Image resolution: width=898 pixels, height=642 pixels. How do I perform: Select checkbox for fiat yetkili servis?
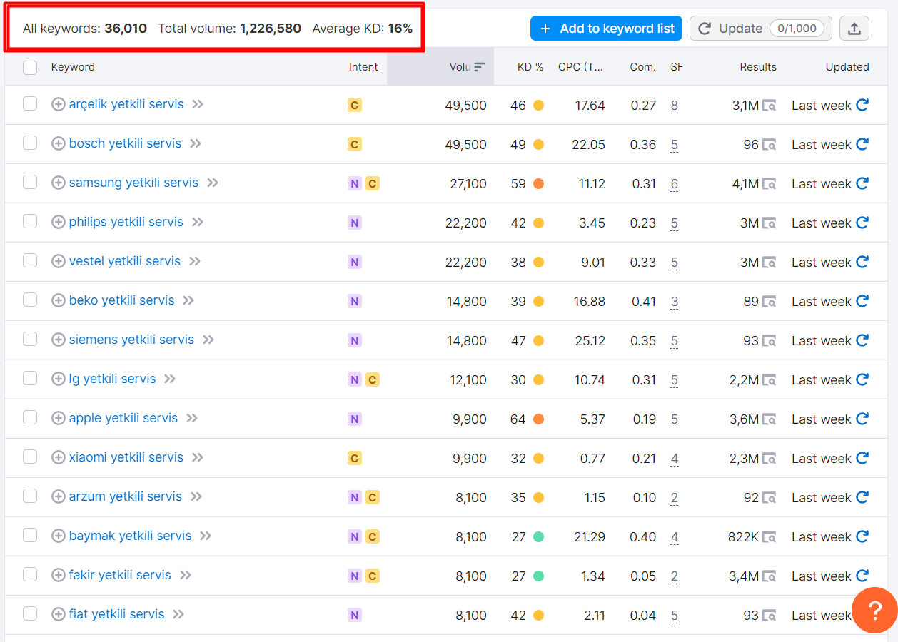(30, 614)
